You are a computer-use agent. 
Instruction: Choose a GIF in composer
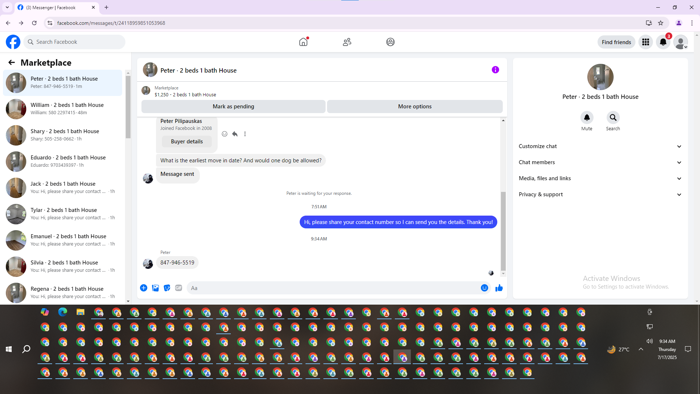point(179,288)
